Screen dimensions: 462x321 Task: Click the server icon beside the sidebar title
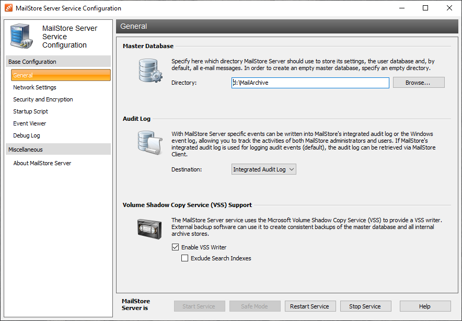[x=21, y=36]
